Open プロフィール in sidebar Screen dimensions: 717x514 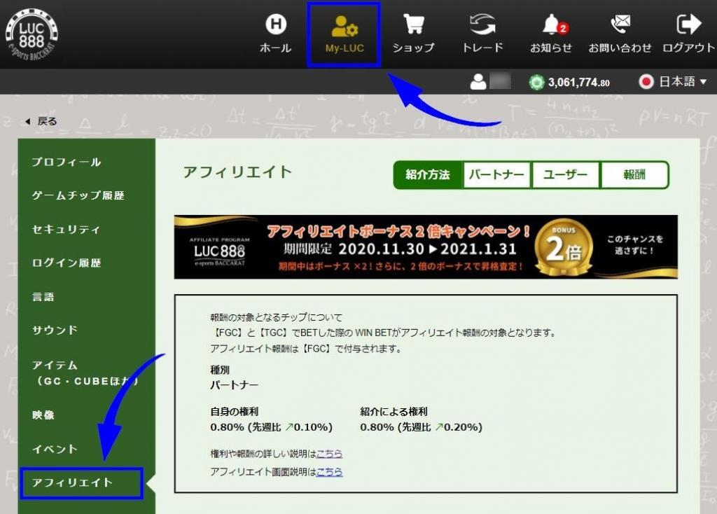point(67,162)
